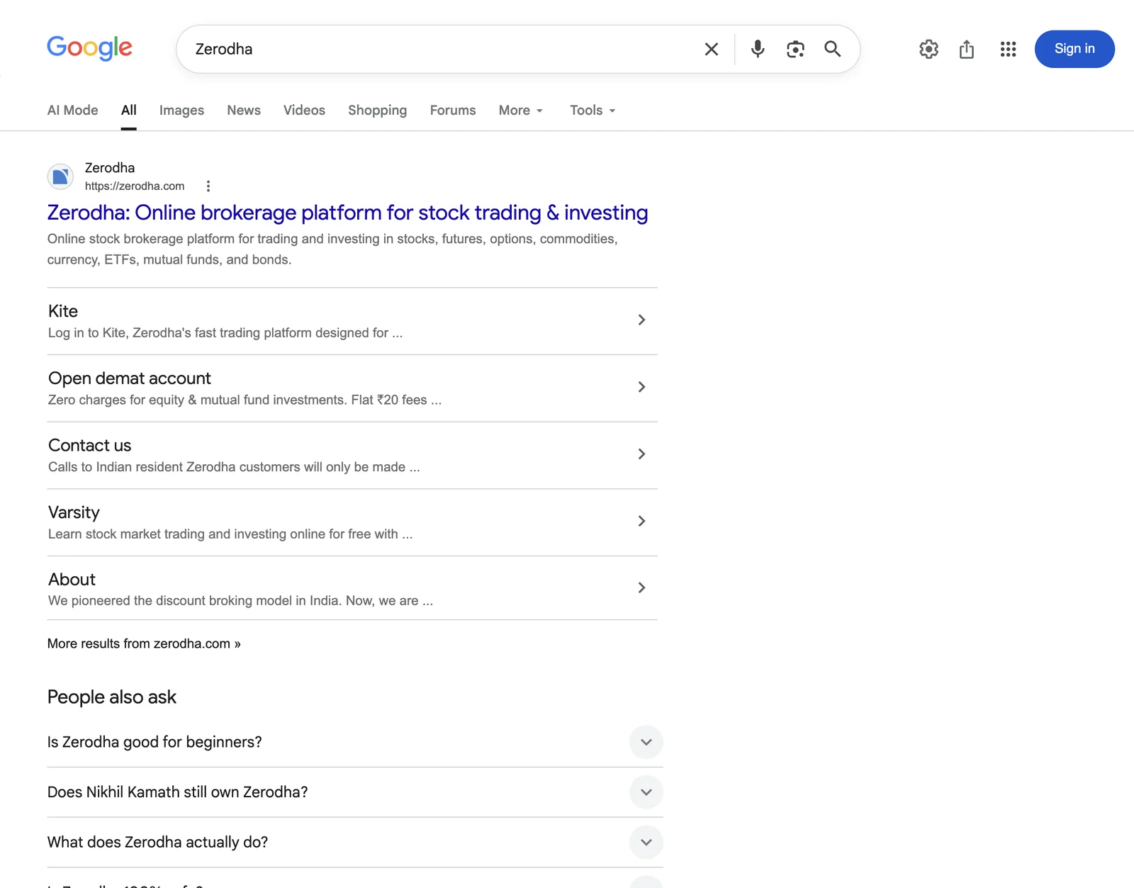Screen dimensions: 1134x888
Task: Click chevron arrow in Contact us row
Action: coord(641,454)
